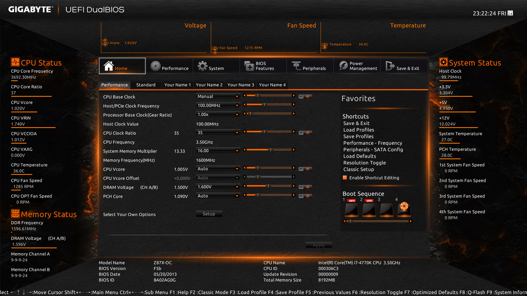Open the System Memory Multiplier dropdown
This screenshot has width=527, height=296.
(237, 151)
